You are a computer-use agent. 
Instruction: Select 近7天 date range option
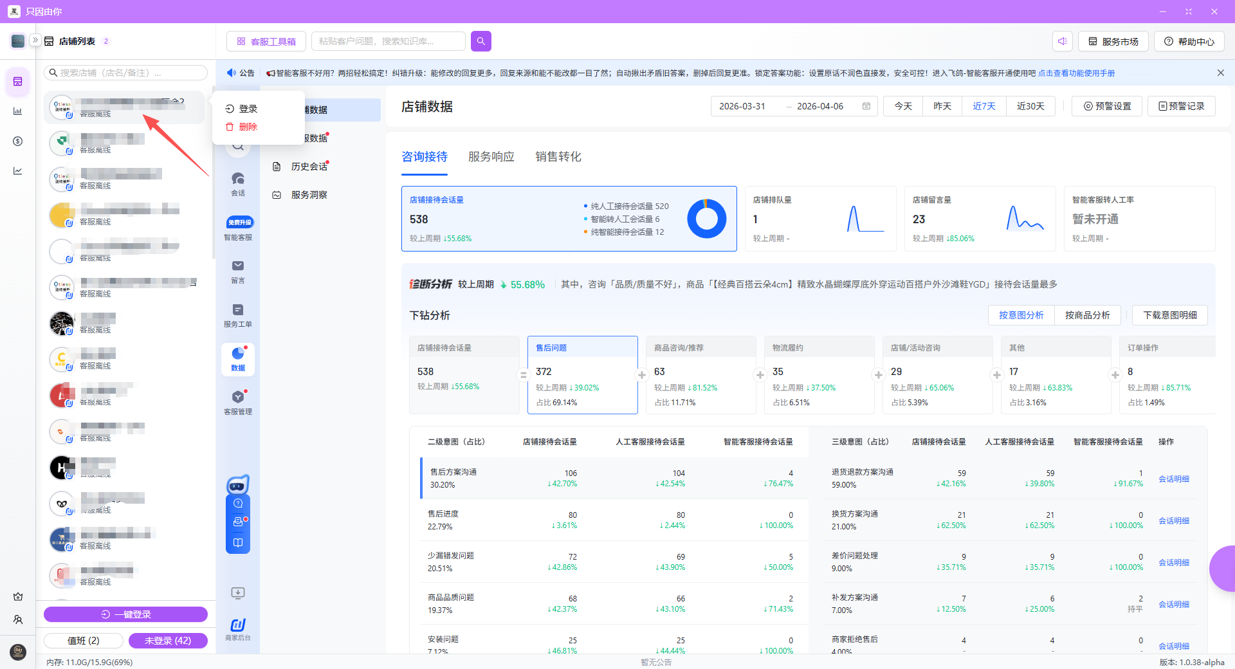984,106
